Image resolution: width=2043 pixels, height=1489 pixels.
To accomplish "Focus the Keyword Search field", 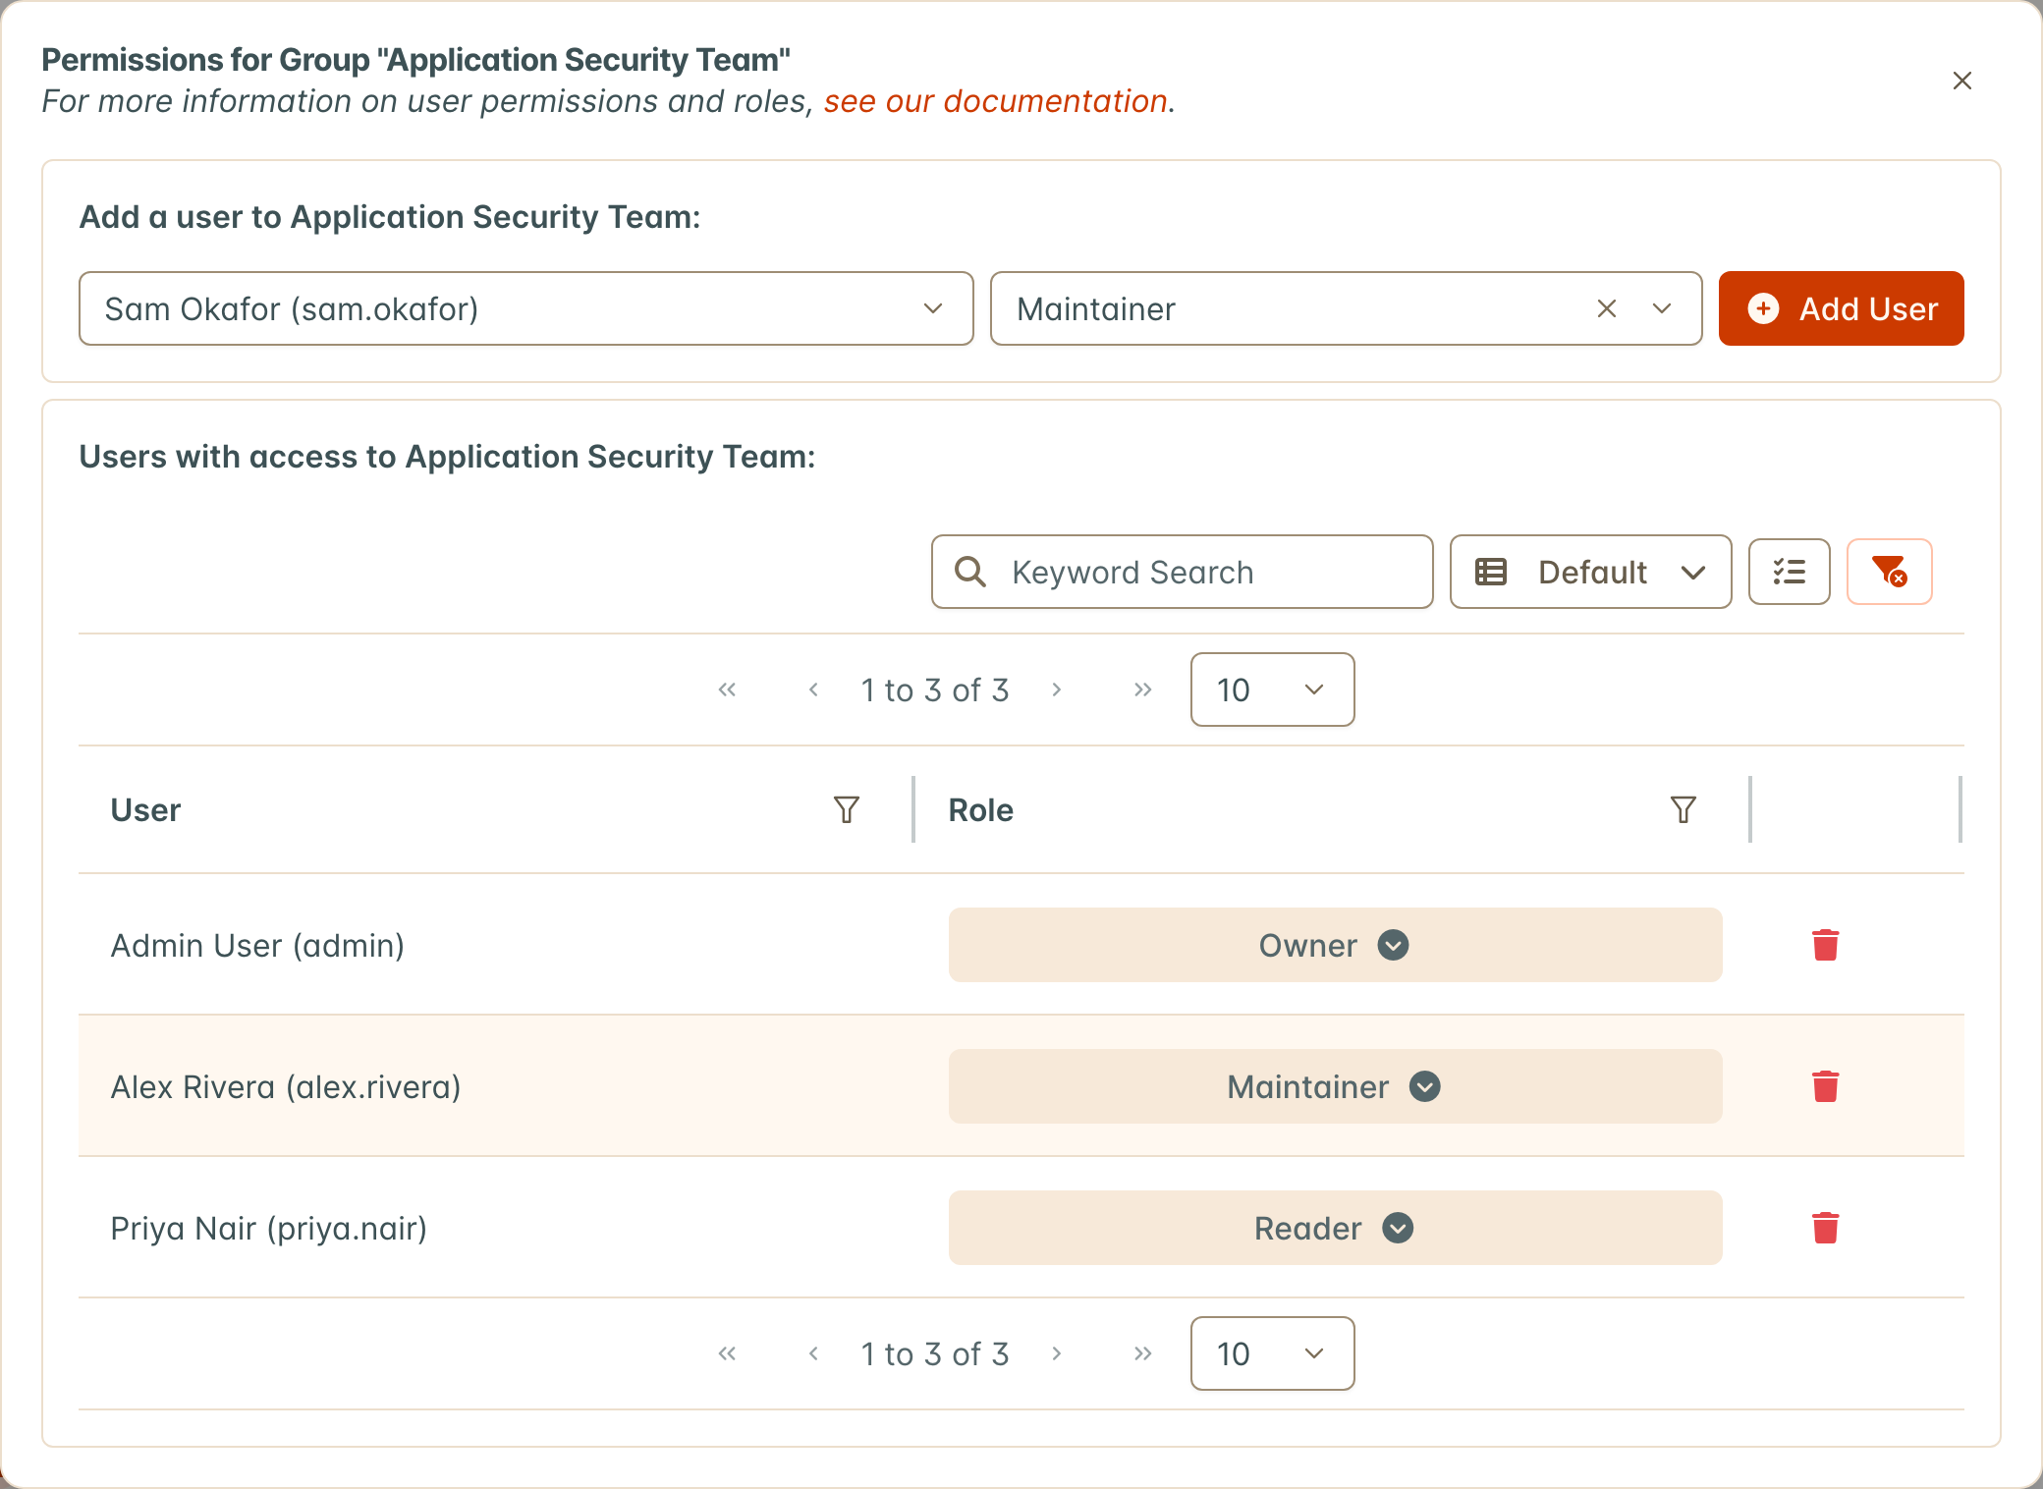I will [x=1182, y=572].
